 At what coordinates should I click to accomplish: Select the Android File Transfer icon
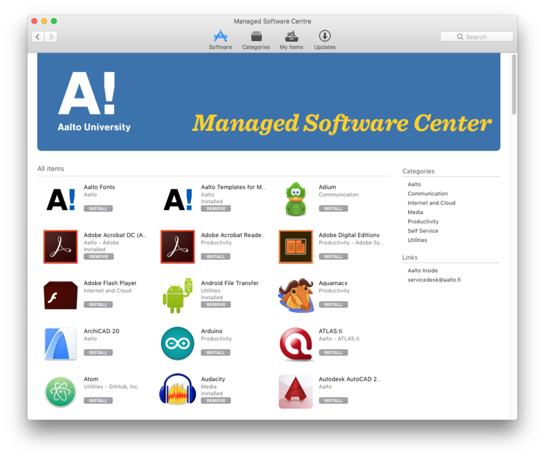[177, 295]
